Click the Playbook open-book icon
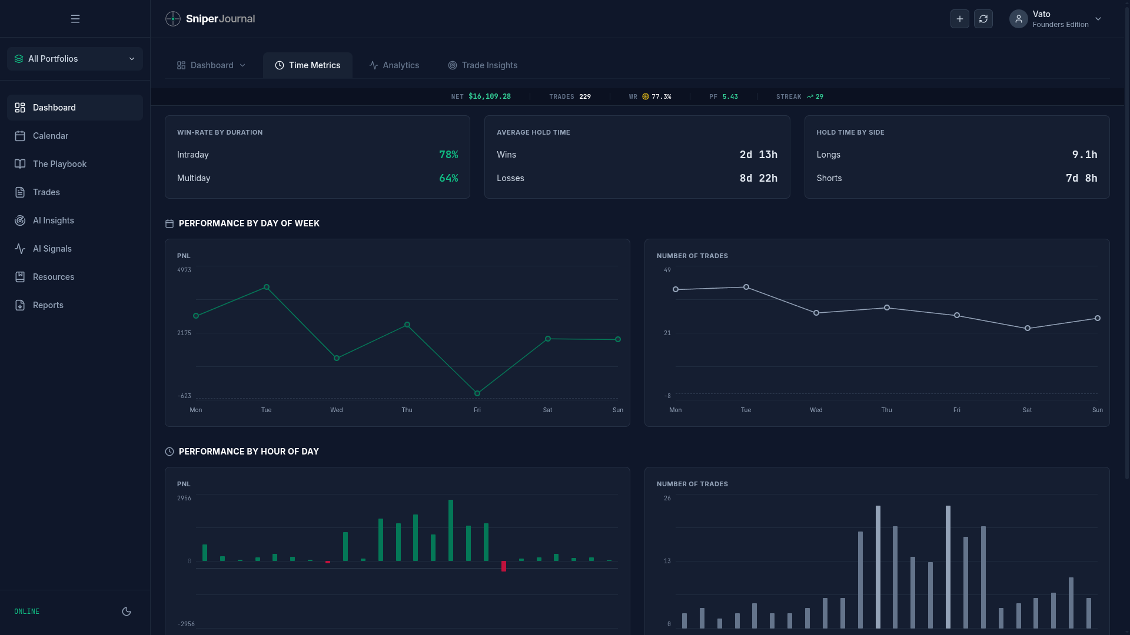 (x=20, y=164)
